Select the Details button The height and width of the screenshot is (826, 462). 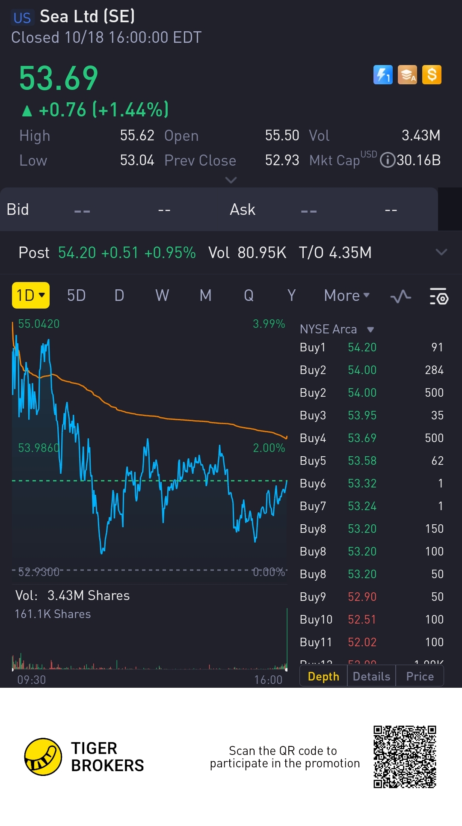(x=371, y=676)
